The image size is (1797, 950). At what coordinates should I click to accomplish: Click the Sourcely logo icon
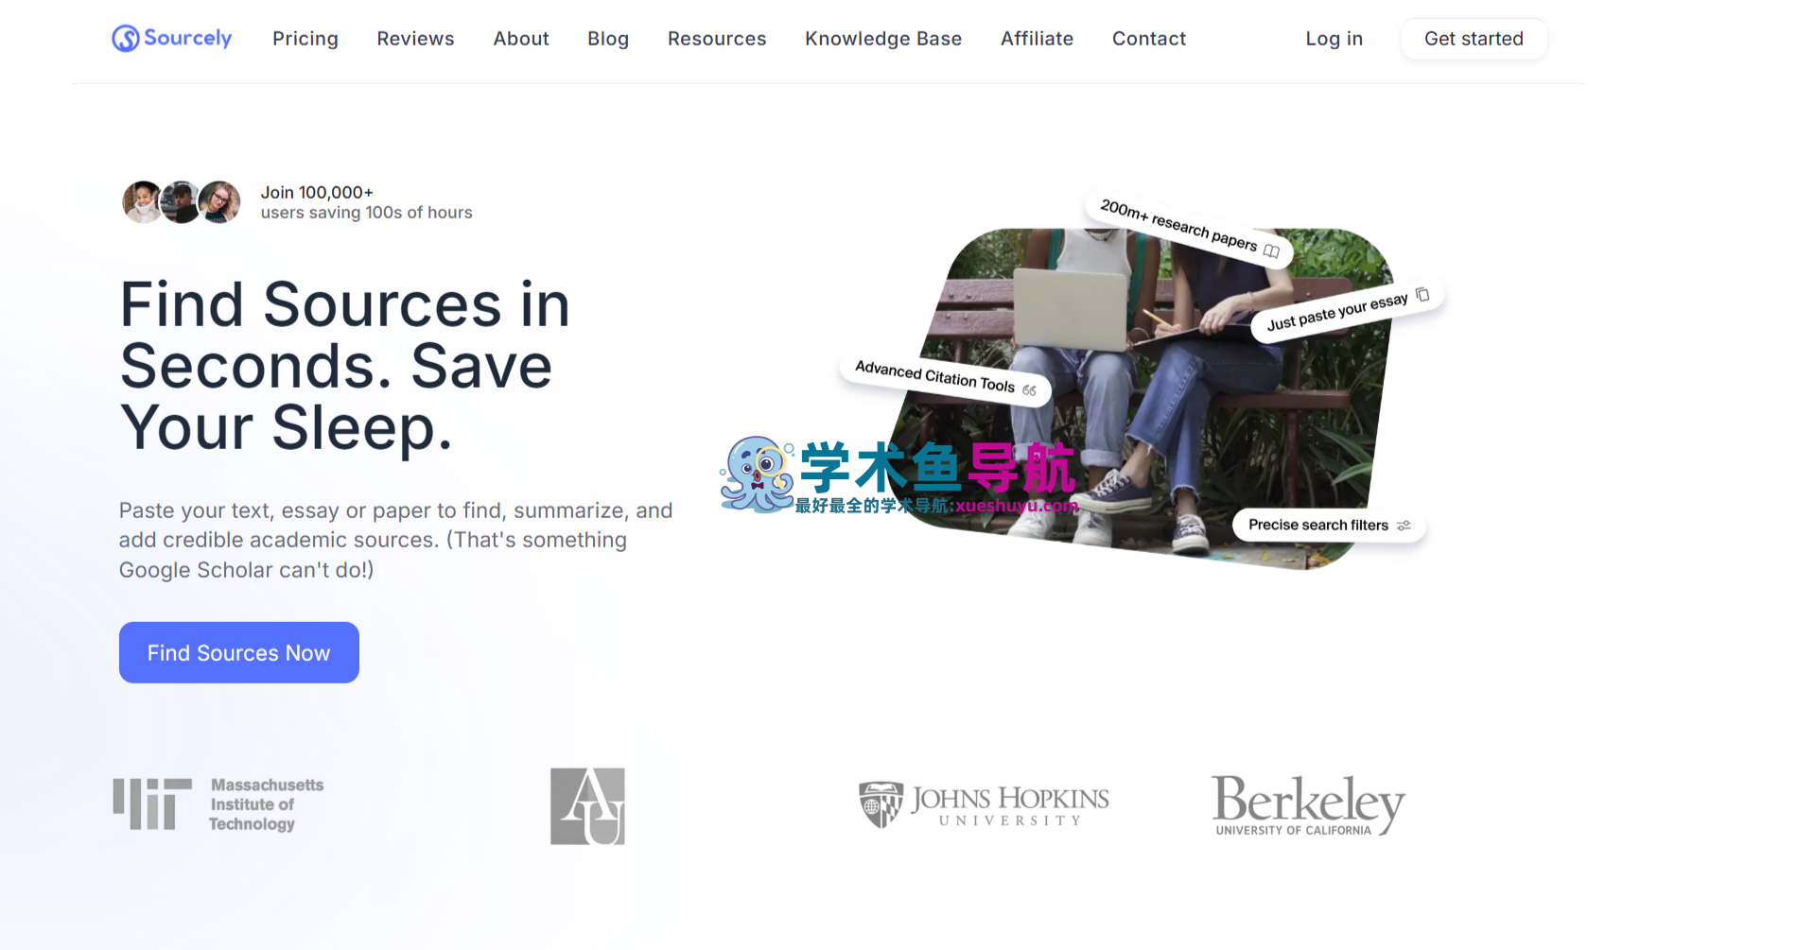pos(125,39)
